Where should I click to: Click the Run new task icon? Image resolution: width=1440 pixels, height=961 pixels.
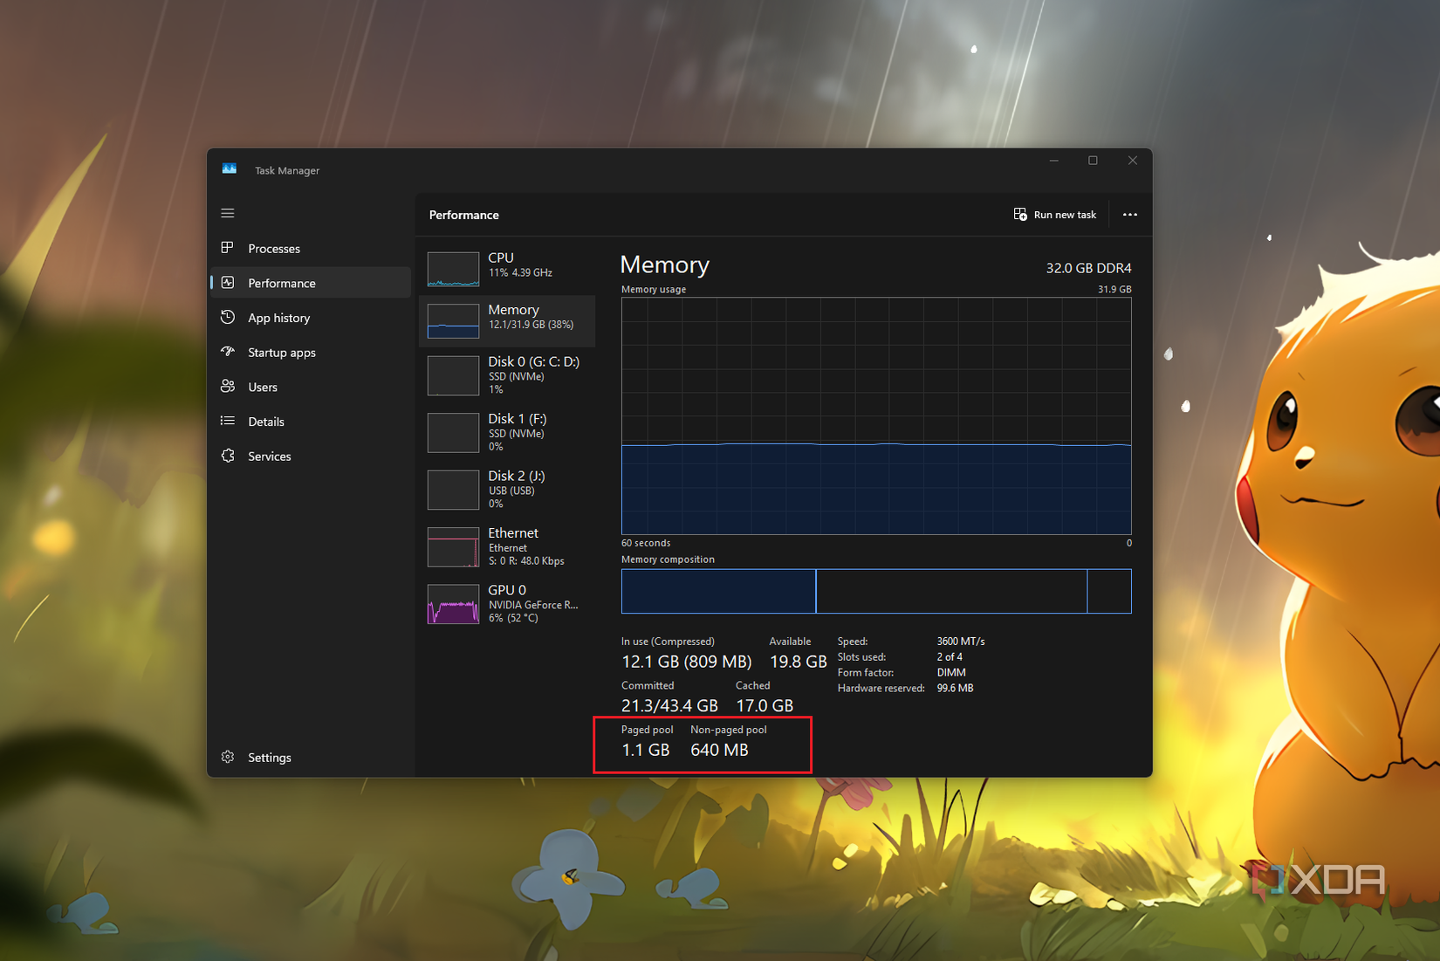[x=1020, y=215]
